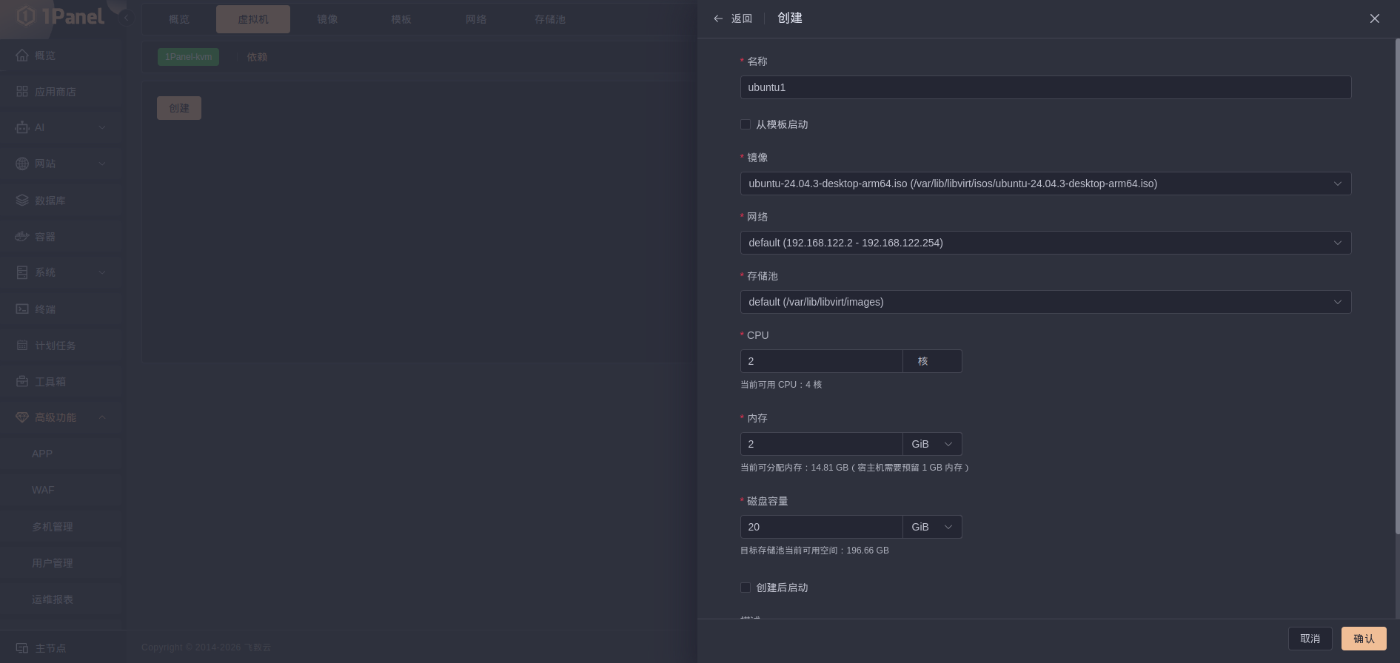Click the drawer vertical scrollbar
Image resolution: width=1400 pixels, height=663 pixels.
click(x=1397, y=287)
